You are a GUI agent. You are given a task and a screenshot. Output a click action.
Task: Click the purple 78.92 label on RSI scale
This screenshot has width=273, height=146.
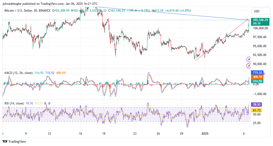257,104
